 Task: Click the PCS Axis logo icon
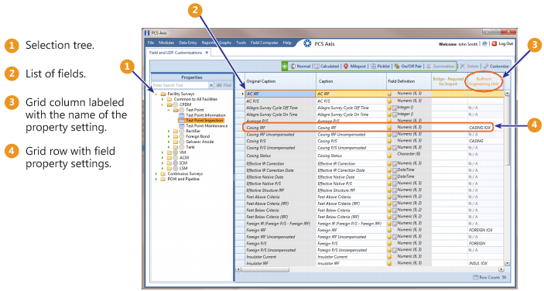coord(307,43)
